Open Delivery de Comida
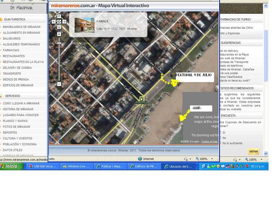Viewport: 272px width, 204px height. click(17, 68)
